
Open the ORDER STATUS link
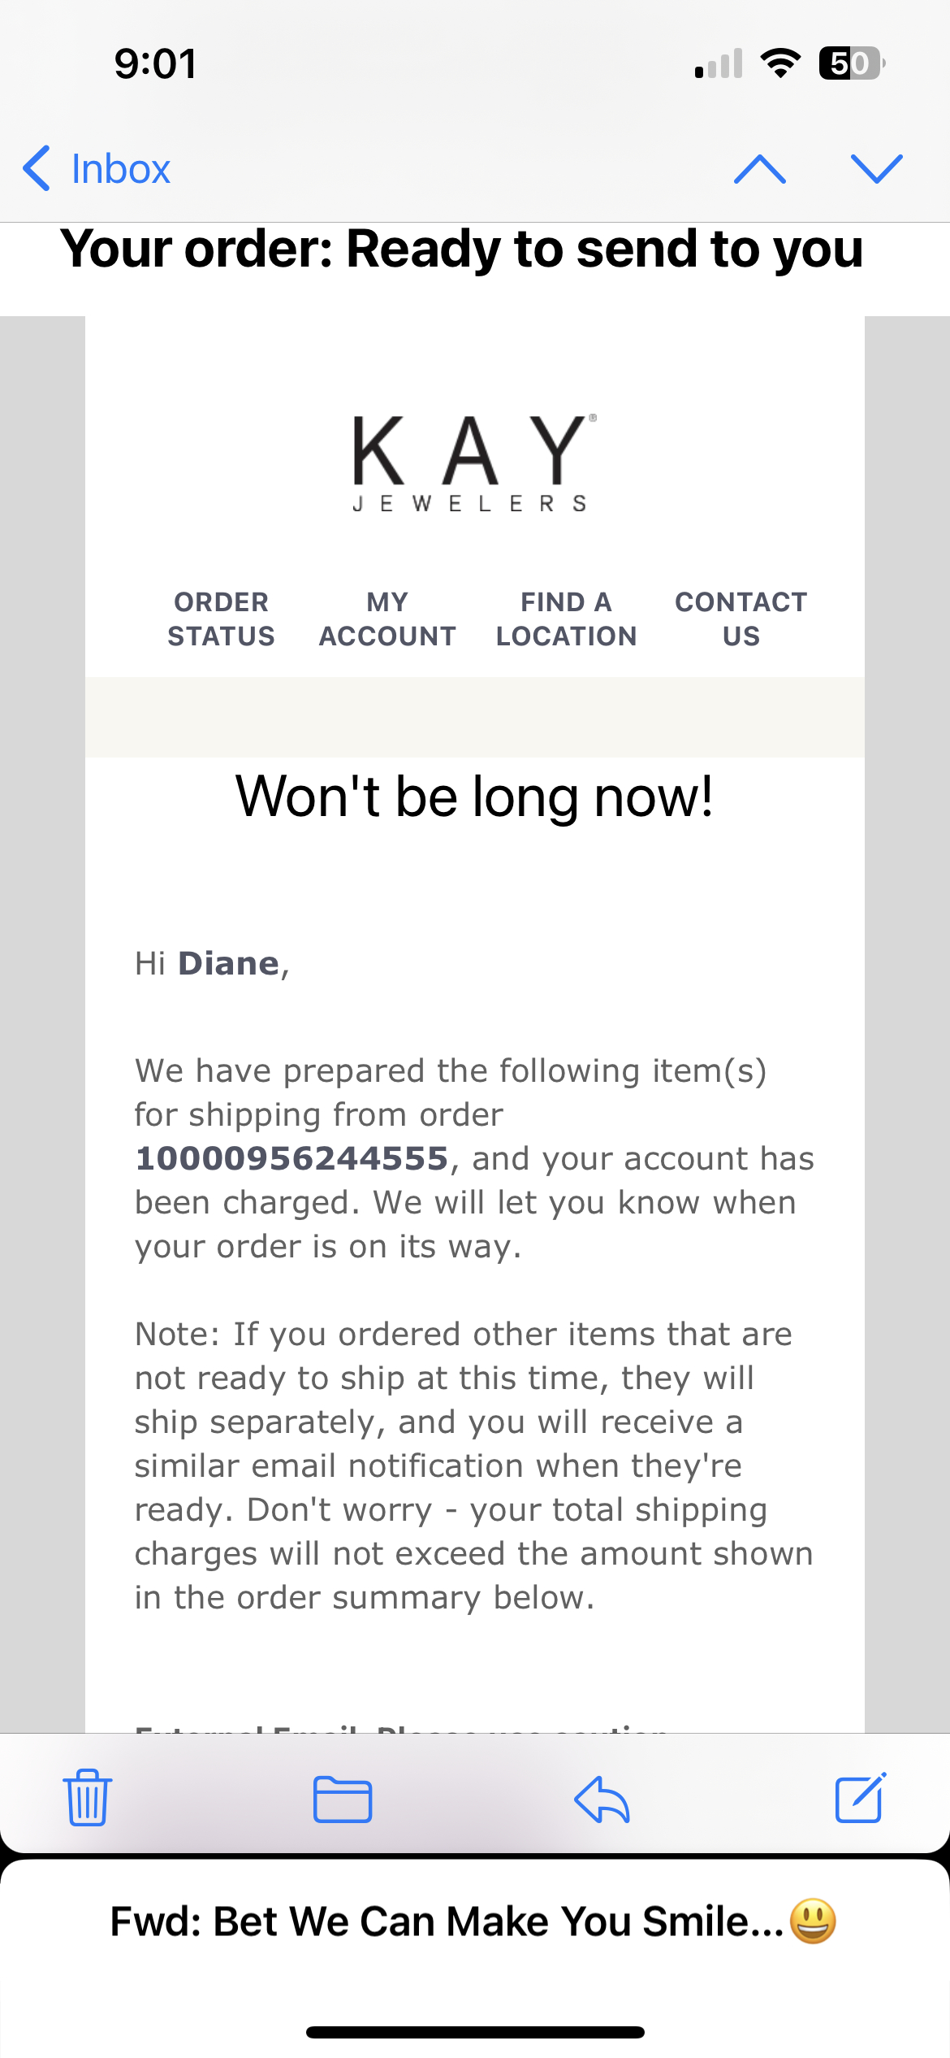(221, 619)
